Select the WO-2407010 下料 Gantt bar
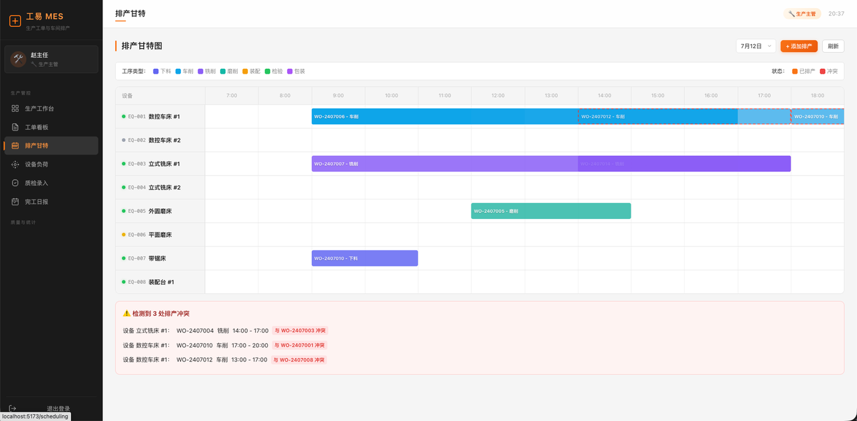The width and height of the screenshot is (857, 421). (x=365, y=258)
